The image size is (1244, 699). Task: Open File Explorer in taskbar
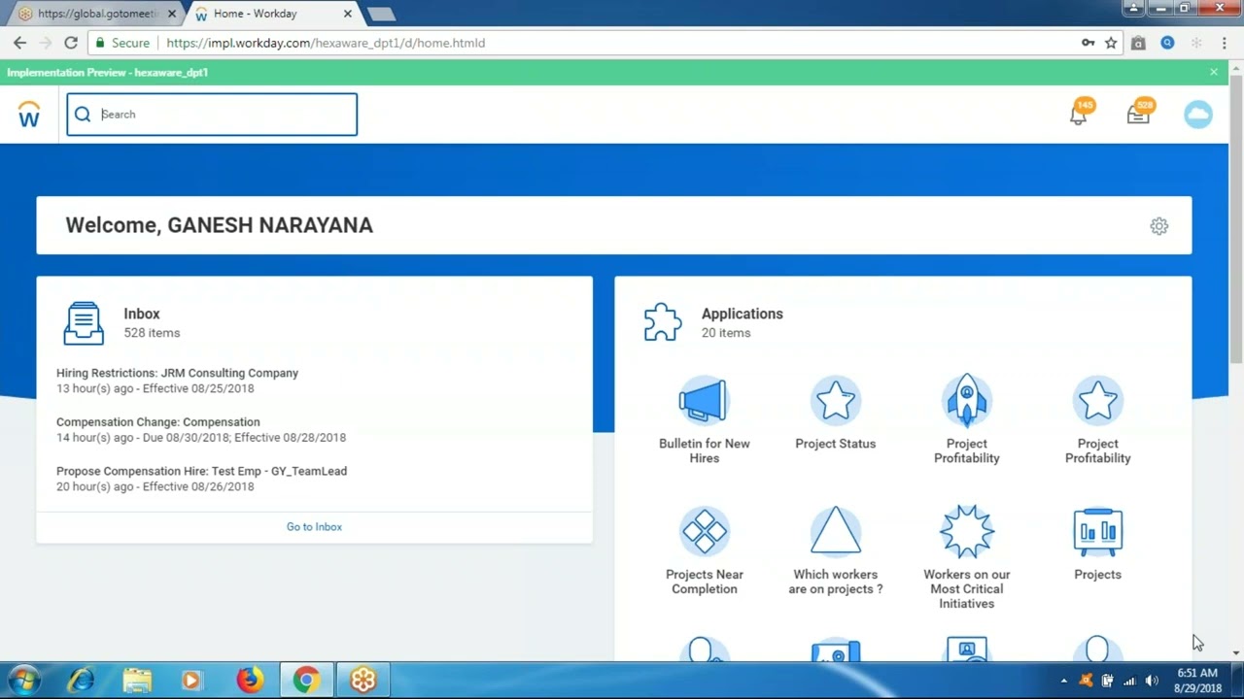137,681
